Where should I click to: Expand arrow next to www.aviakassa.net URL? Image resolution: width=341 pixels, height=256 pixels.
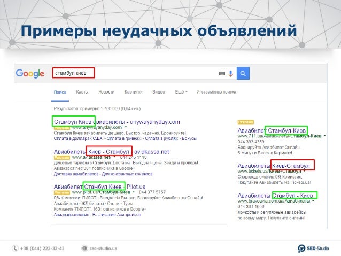[x=114, y=157]
